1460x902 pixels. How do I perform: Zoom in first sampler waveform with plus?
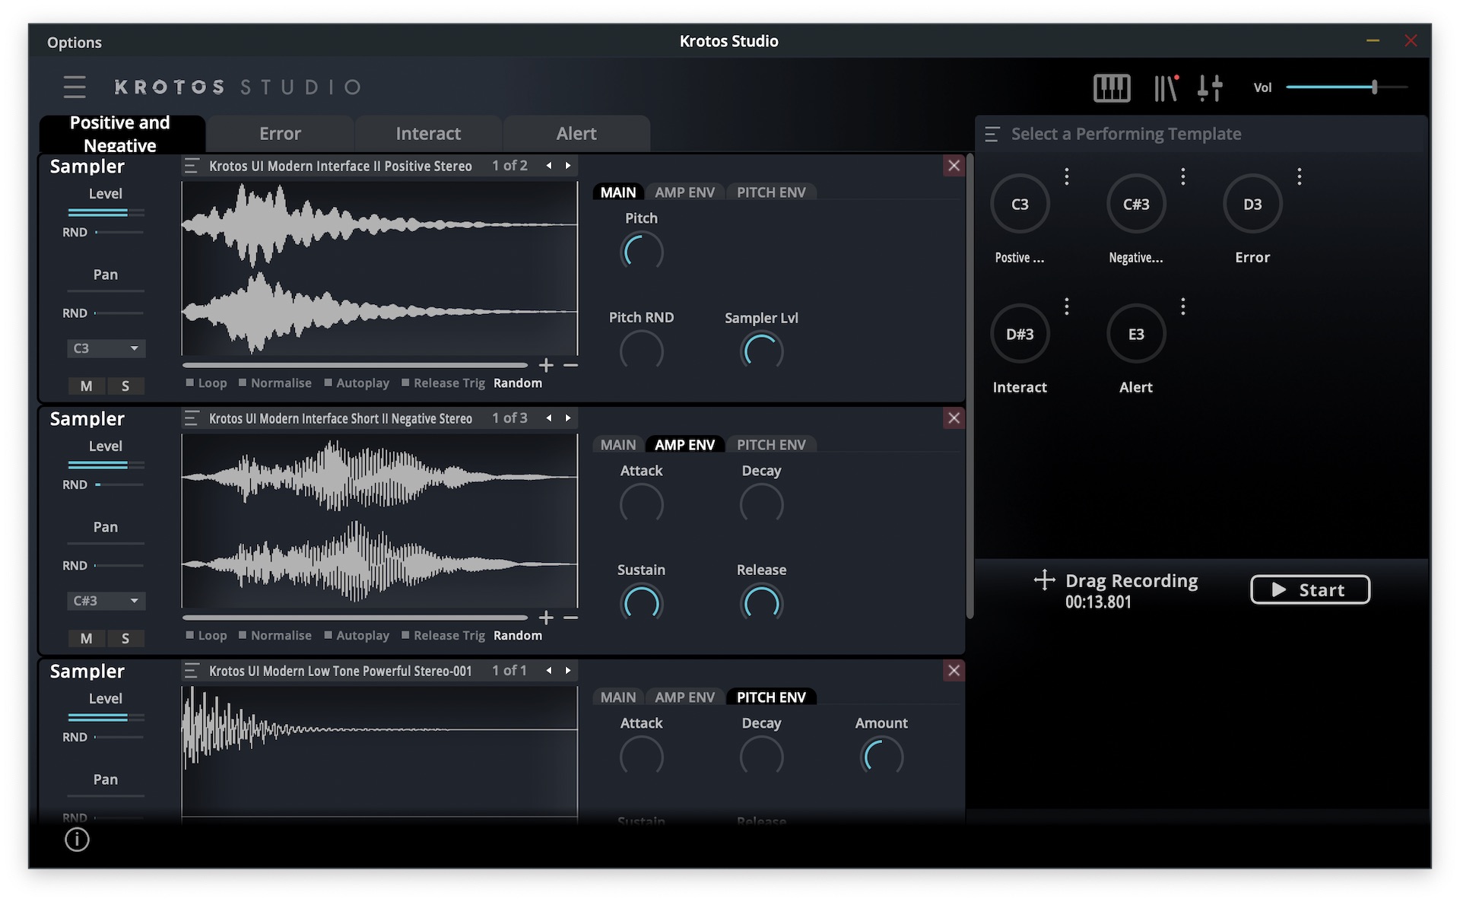(x=546, y=366)
